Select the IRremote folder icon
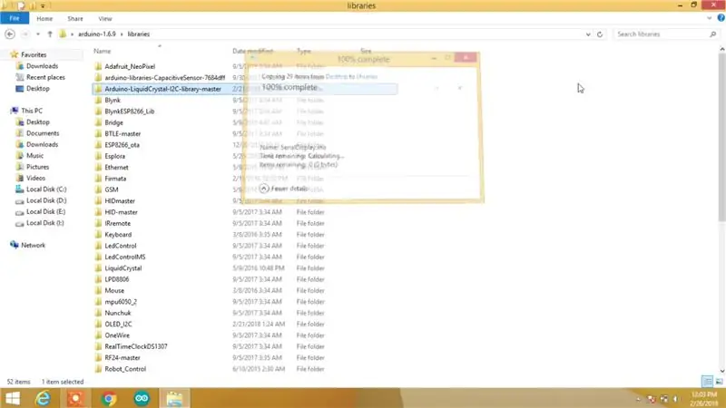This screenshot has width=726, height=408. [x=98, y=223]
